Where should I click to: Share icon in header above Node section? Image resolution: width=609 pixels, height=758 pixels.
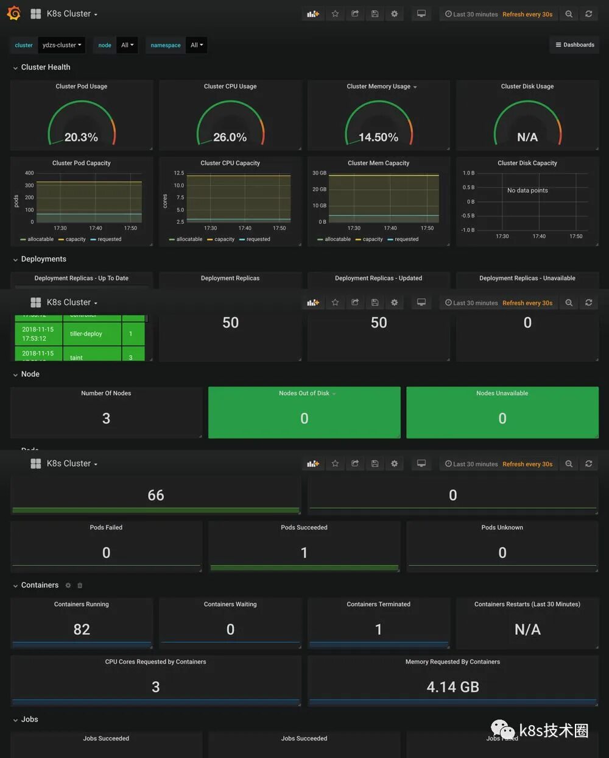[x=355, y=302]
